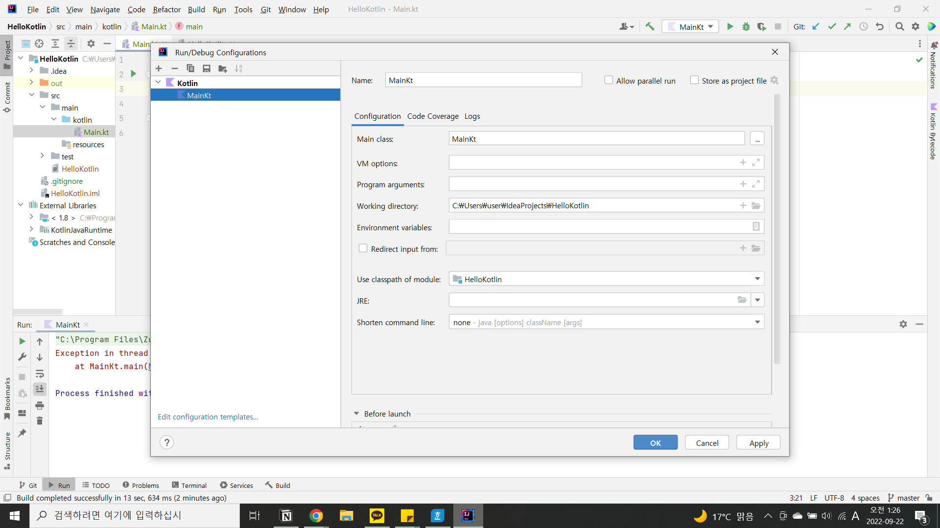
Task: Run MainKt from the main toolbar
Action: 730,26
